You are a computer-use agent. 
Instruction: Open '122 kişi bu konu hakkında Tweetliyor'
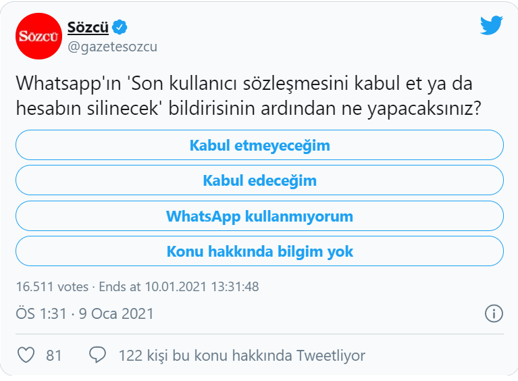[241, 355]
